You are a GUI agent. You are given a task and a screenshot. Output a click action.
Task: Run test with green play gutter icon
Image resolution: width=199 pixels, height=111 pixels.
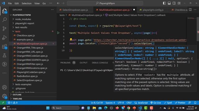(58, 33)
